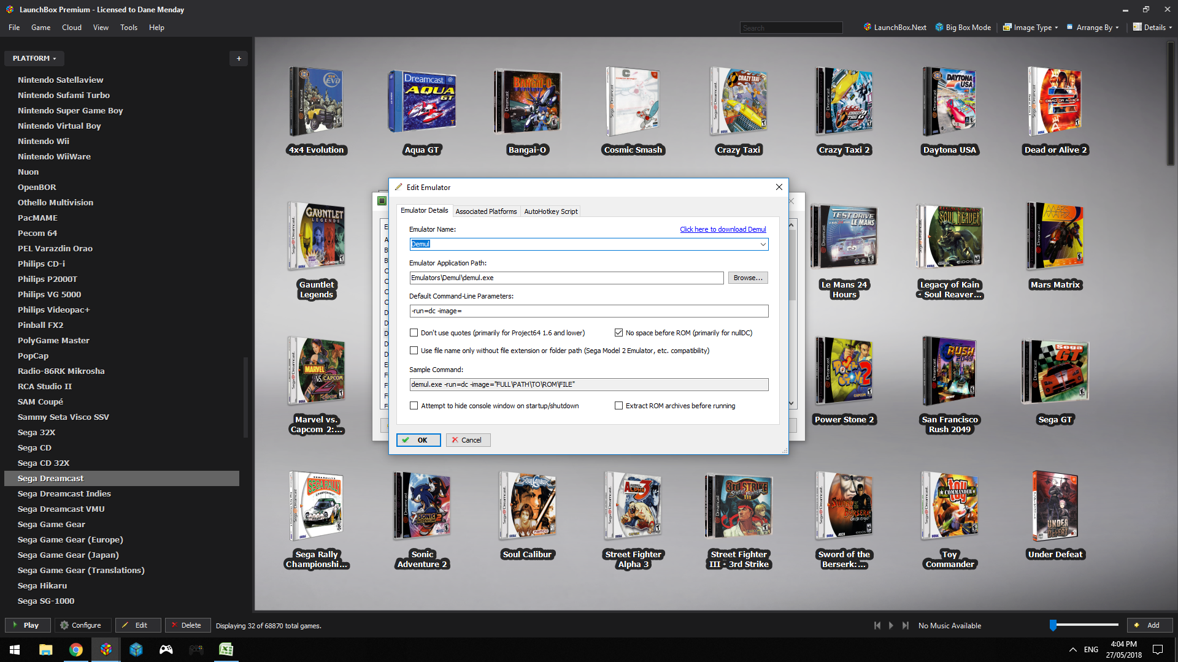The height and width of the screenshot is (662, 1178).
Task: Enable Extract ROM archives before running
Action: [618, 406]
